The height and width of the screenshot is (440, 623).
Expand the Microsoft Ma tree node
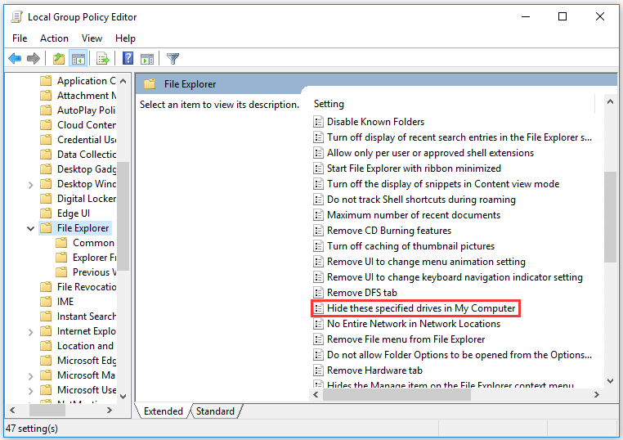click(30, 376)
